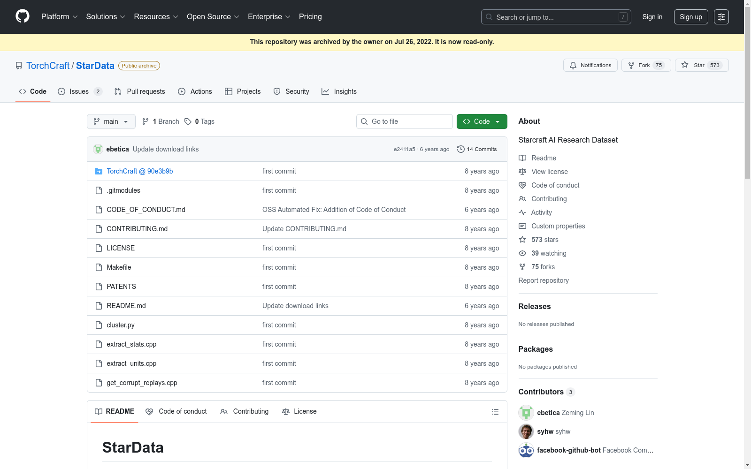Viewport: 751px width, 469px height.
Task: Open Custom properties link
Action: [558, 226]
